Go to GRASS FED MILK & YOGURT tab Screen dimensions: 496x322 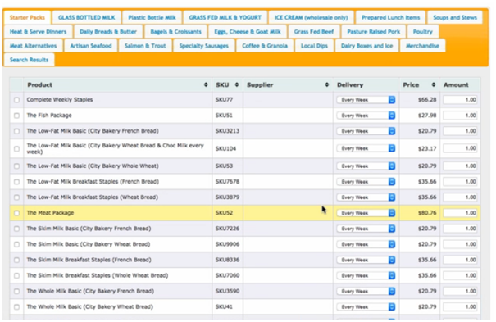(225, 18)
